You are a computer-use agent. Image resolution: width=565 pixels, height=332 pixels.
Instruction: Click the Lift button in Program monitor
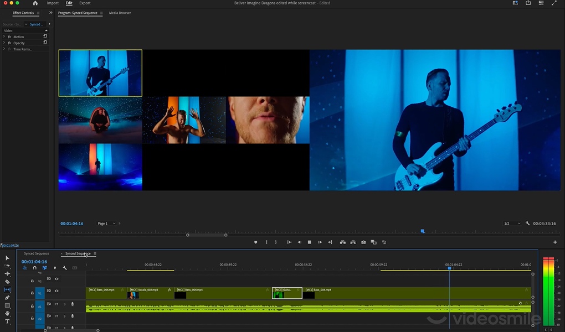[x=343, y=242]
